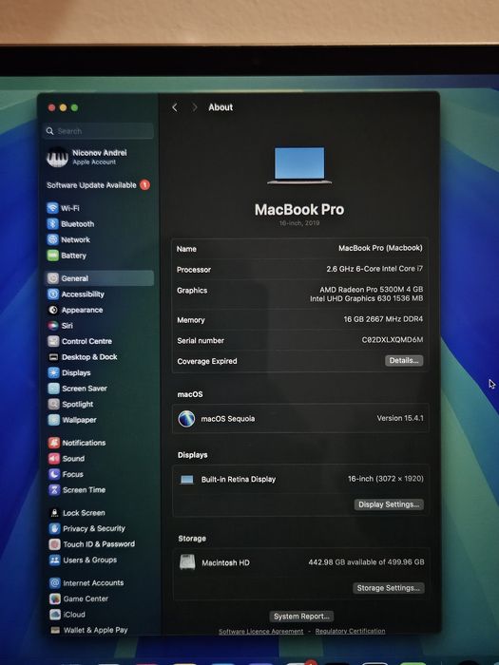Viewport: 499px width, 665px height.
Task: Open Game Center icon
Action: click(55, 598)
